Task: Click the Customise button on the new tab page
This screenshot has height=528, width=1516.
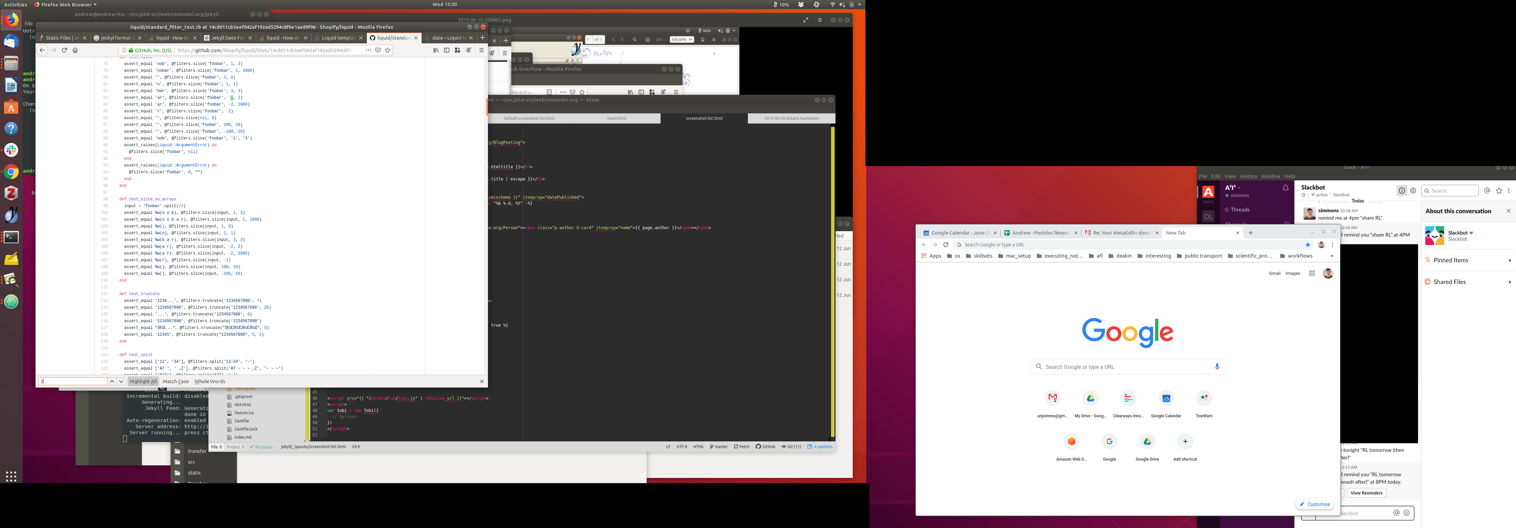Action: pyautogui.click(x=1315, y=504)
